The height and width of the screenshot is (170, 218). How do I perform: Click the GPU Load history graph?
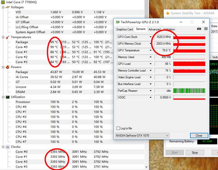pos(189,64)
